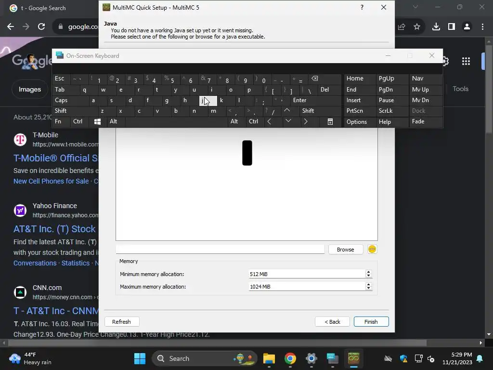Tap the Mv Dn key on On-Screen Keyboard

coord(425,100)
